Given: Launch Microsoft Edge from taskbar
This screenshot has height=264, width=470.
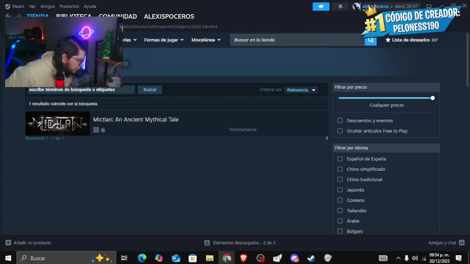Looking at the screenshot, I should pyautogui.click(x=142, y=258).
